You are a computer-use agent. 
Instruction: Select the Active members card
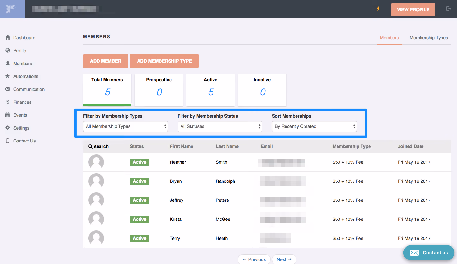[x=211, y=90]
